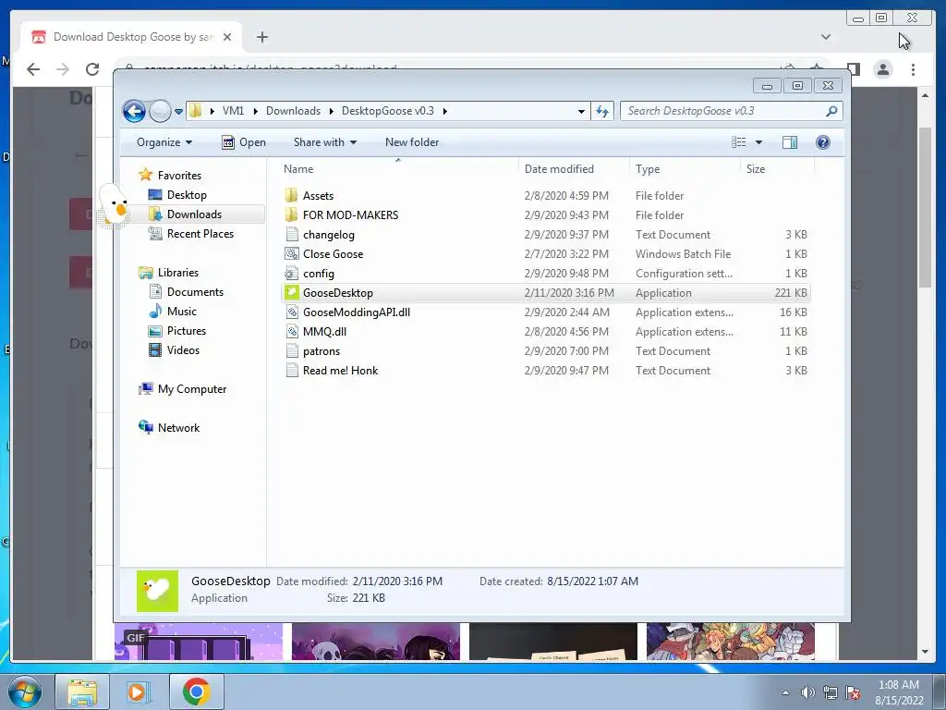Screen dimensions: 946x710
Task: Open Chrome's tab search dropdown chevron
Action: (826, 37)
